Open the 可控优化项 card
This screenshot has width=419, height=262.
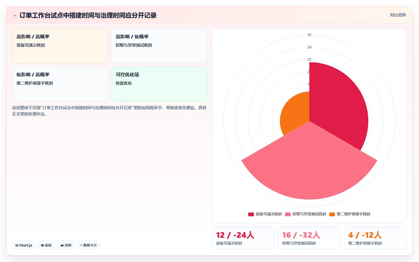[x=159, y=84]
